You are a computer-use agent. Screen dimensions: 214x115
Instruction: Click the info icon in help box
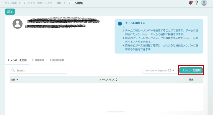[120, 24]
